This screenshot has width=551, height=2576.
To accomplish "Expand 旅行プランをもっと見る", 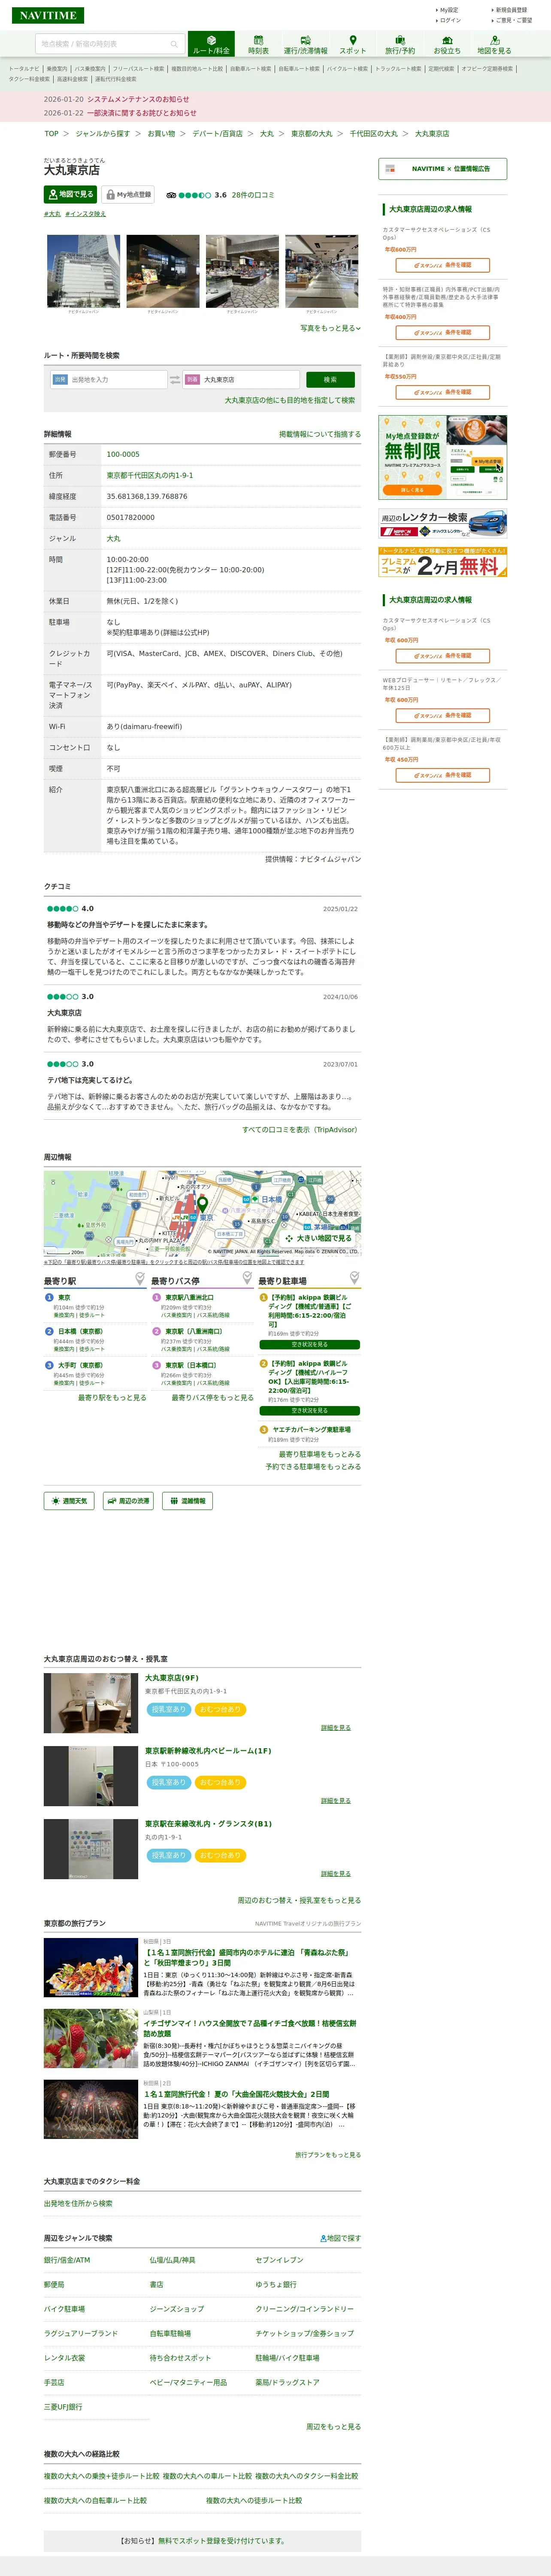I will [x=328, y=2155].
